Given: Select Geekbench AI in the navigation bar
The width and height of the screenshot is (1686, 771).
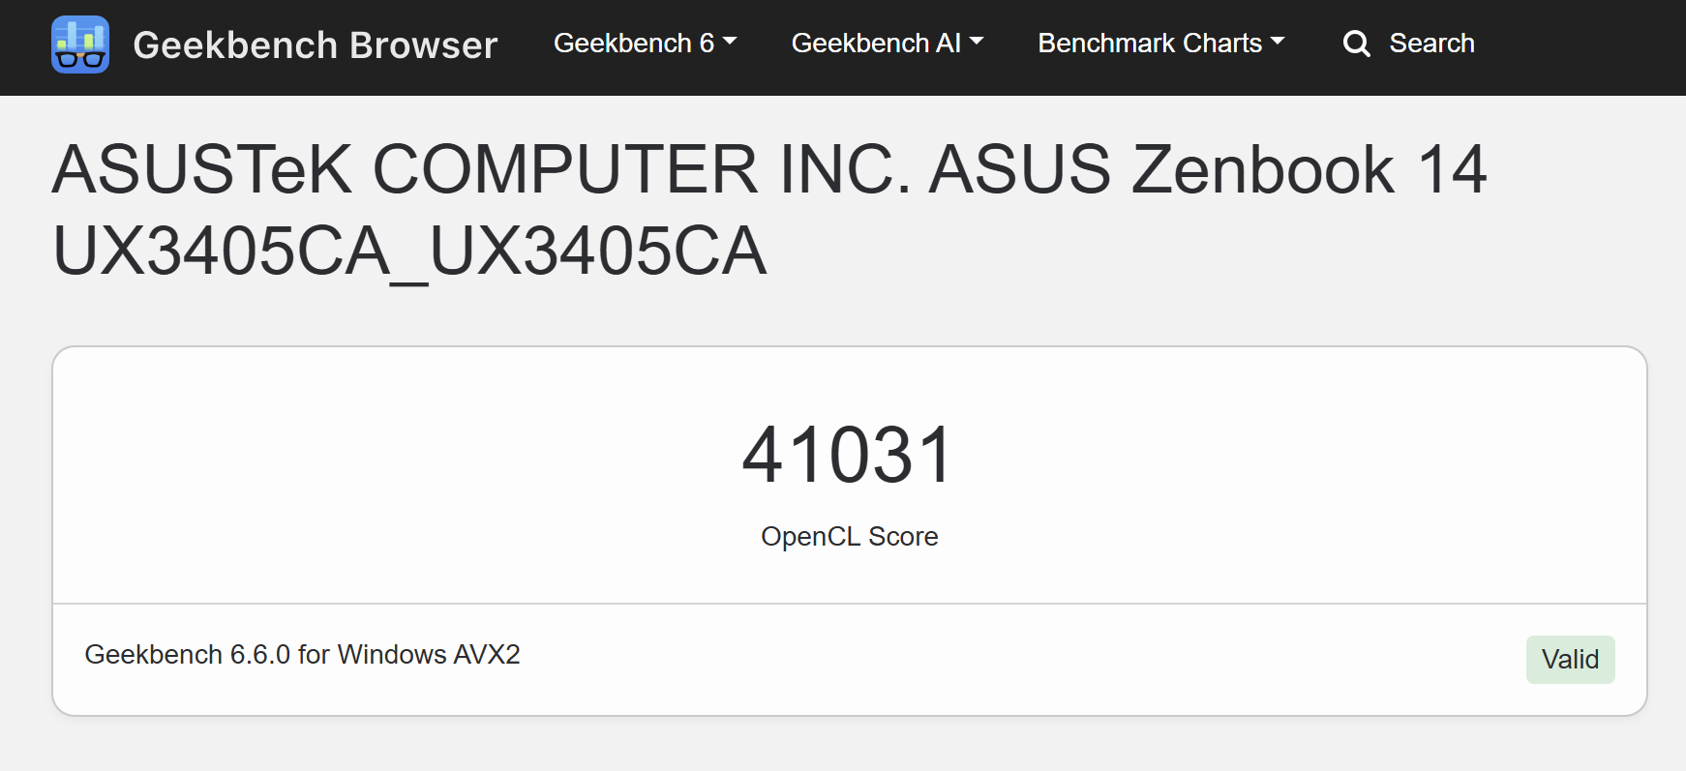Looking at the screenshot, I should click(x=876, y=44).
